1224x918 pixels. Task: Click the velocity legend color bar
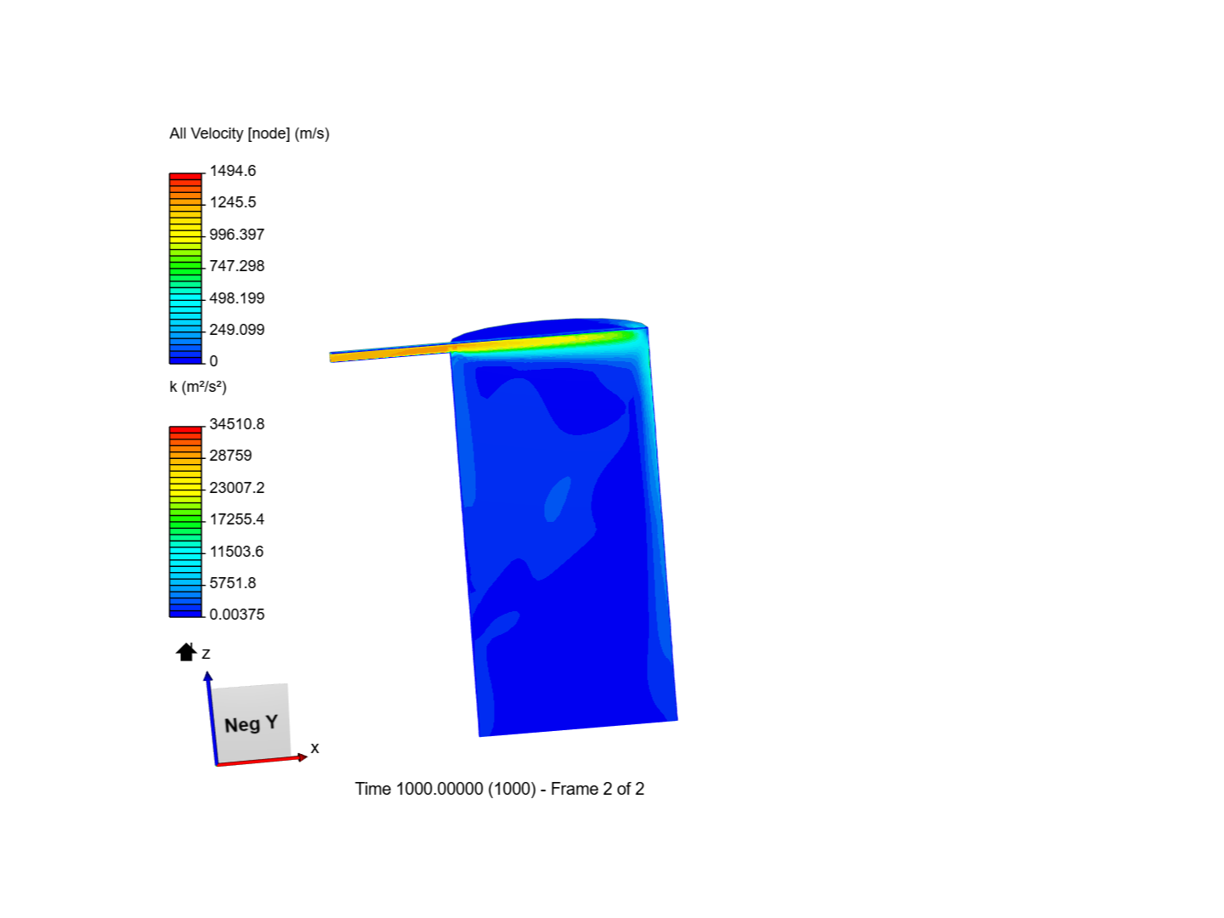click(186, 268)
